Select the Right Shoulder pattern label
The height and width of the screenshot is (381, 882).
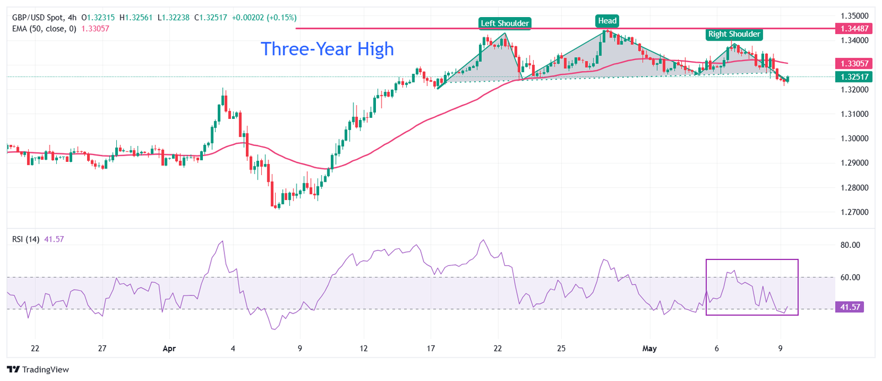[x=734, y=34]
